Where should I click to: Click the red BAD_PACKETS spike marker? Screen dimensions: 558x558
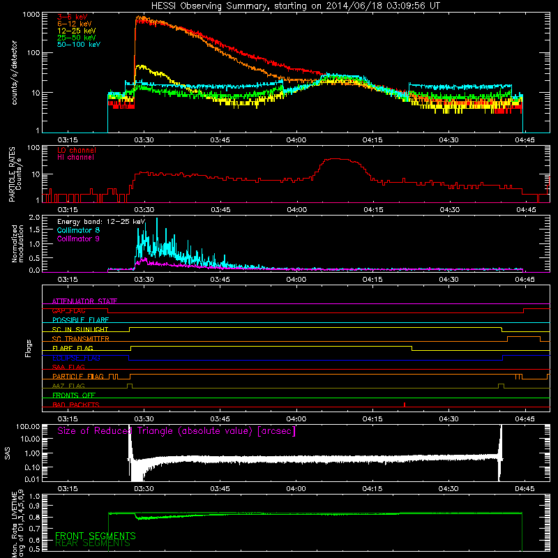(405, 405)
